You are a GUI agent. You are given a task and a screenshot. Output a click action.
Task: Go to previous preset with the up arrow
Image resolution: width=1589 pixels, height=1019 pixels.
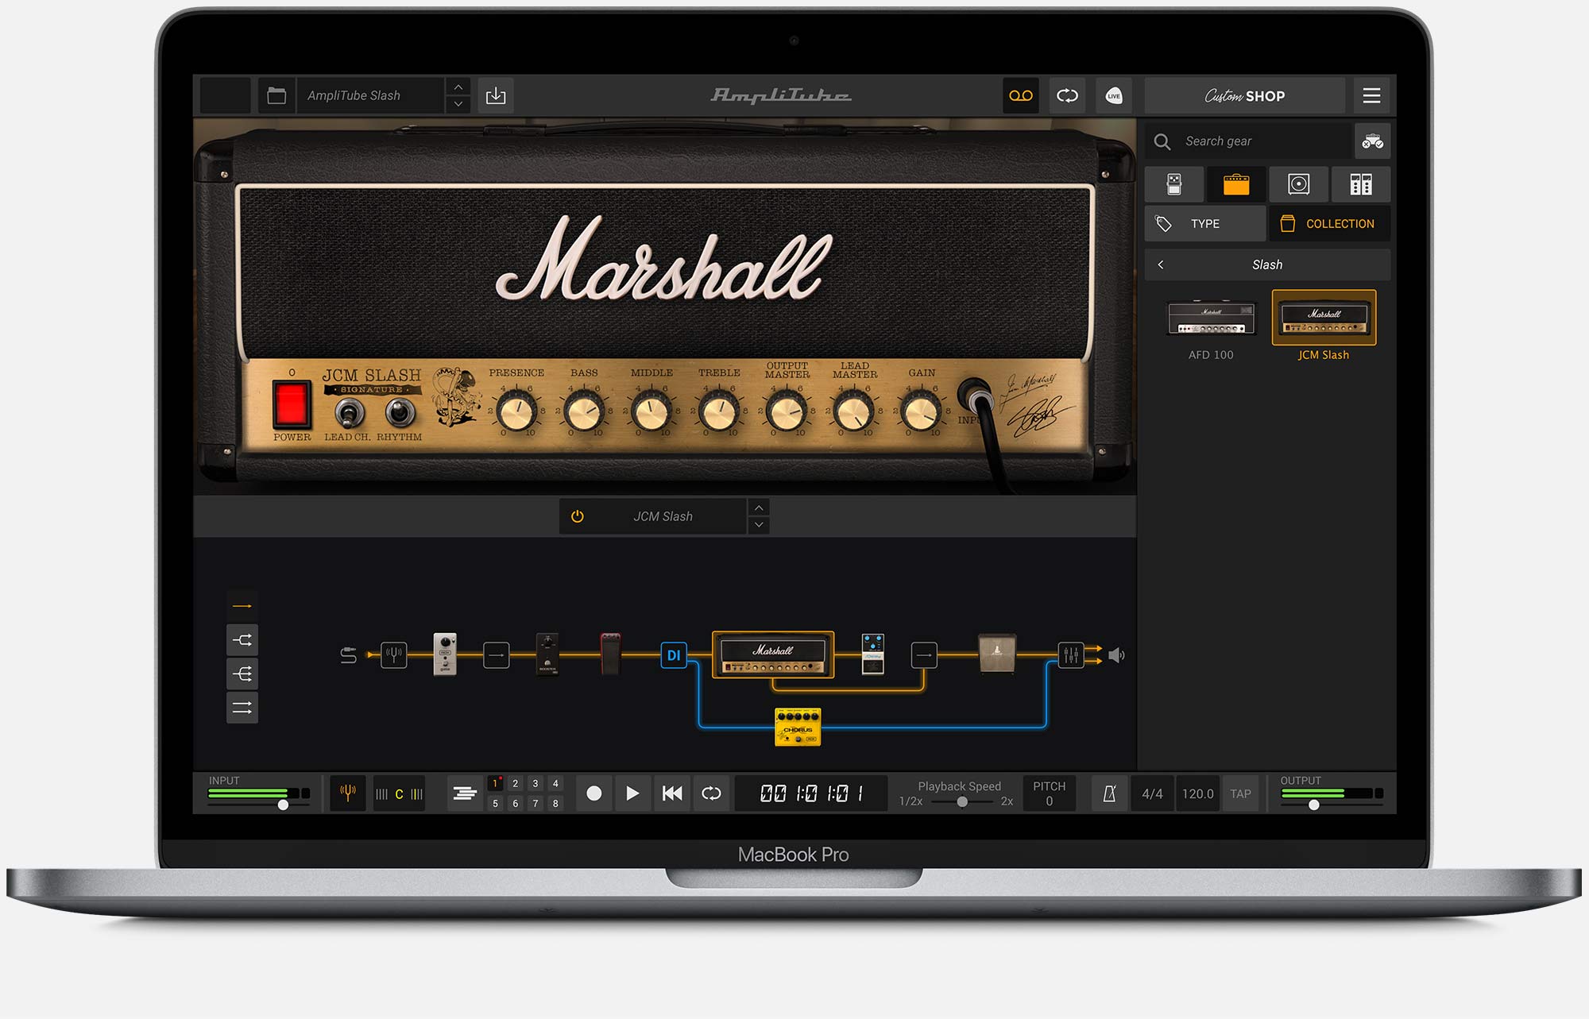[x=458, y=87]
